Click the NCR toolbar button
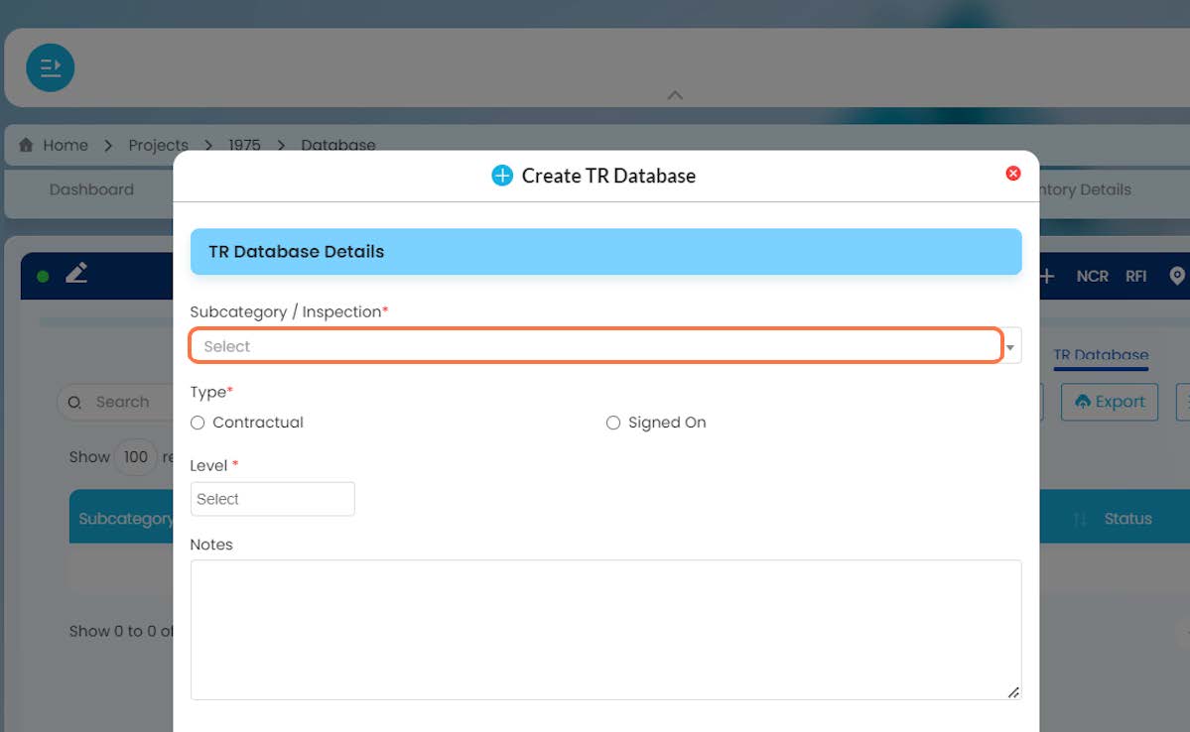The image size is (1190, 732). tap(1092, 276)
